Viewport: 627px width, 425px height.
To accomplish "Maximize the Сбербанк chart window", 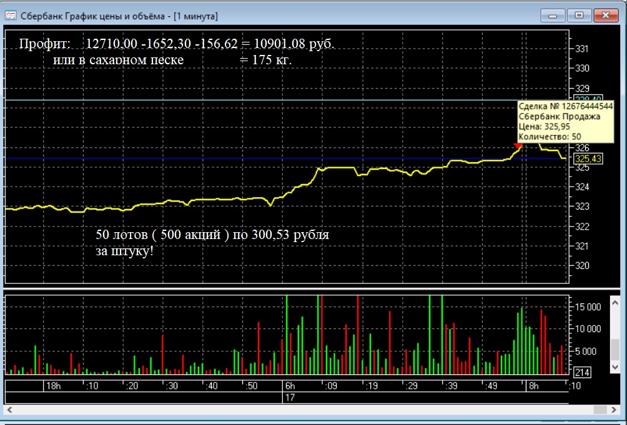I will pyautogui.click(x=579, y=16).
